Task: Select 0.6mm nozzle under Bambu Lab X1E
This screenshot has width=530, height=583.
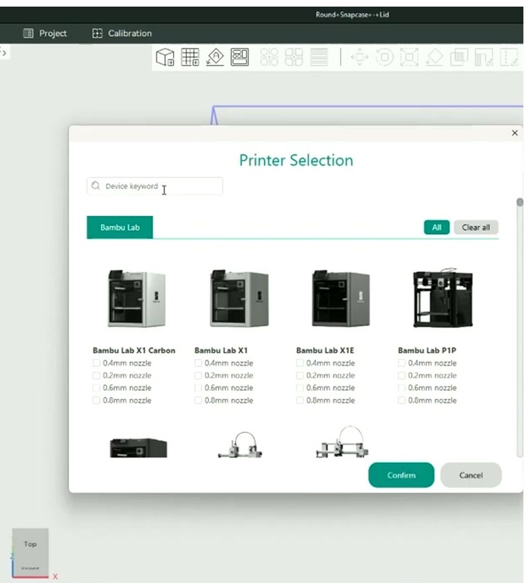Action: pos(300,388)
